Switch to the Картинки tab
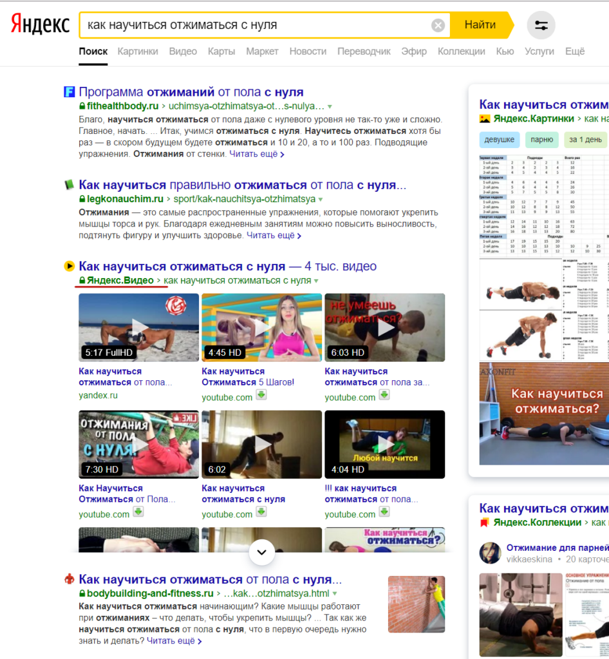This screenshot has width=609, height=659. pyautogui.click(x=138, y=51)
